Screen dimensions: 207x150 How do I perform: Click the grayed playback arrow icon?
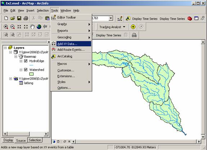click(141, 27)
